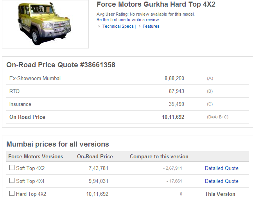The width and height of the screenshot is (253, 197).
Task: Open Detailed Quote for Soft Top 4X2
Action: pyautogui.click(x=222, y=168)
